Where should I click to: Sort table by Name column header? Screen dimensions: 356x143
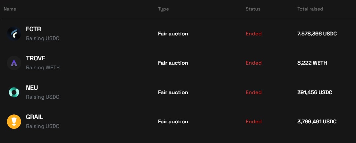(10, 9)
